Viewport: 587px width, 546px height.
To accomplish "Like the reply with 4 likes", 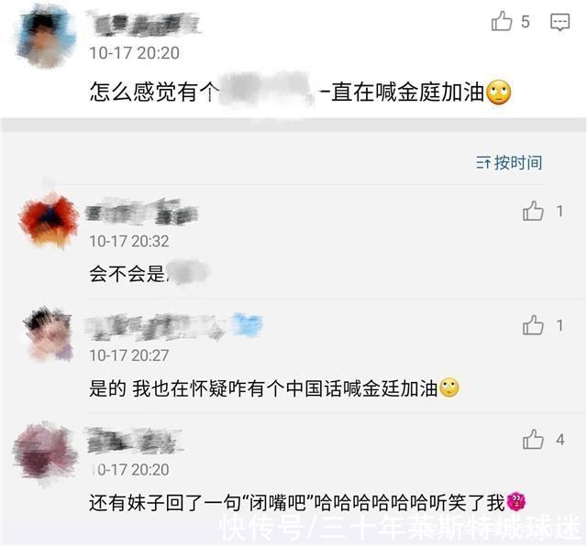I will (533, 439).
